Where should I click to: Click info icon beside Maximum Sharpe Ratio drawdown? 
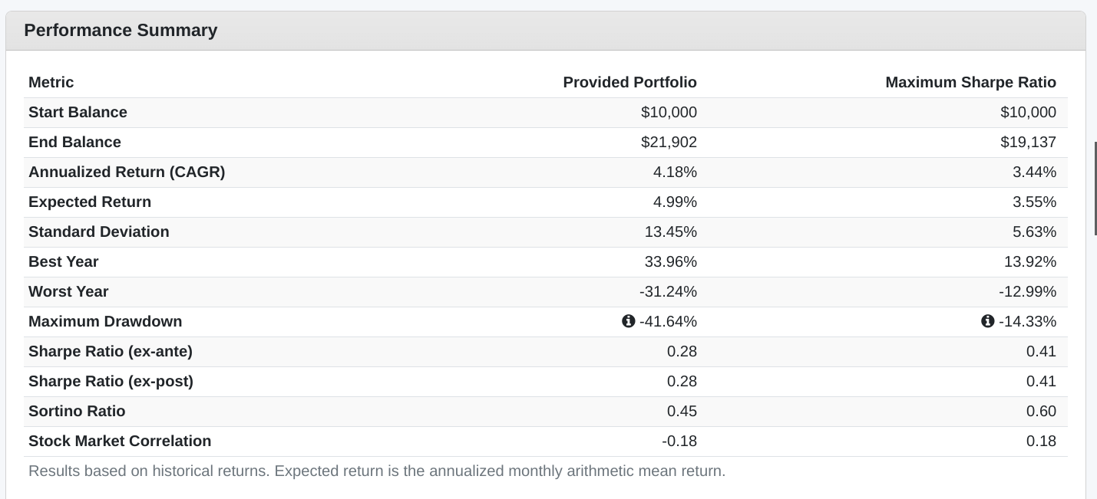click(988, 321)
